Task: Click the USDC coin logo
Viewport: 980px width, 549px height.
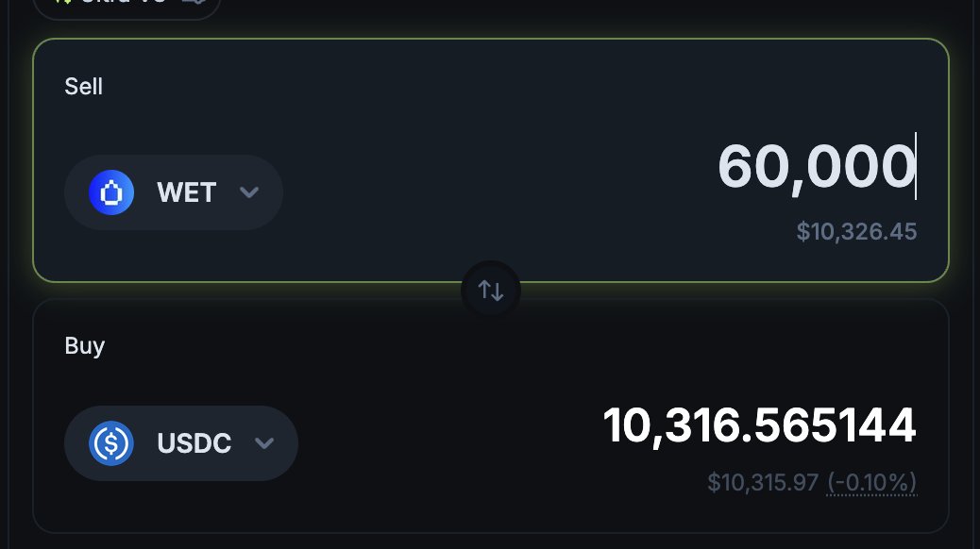Action: click(111, 443)
